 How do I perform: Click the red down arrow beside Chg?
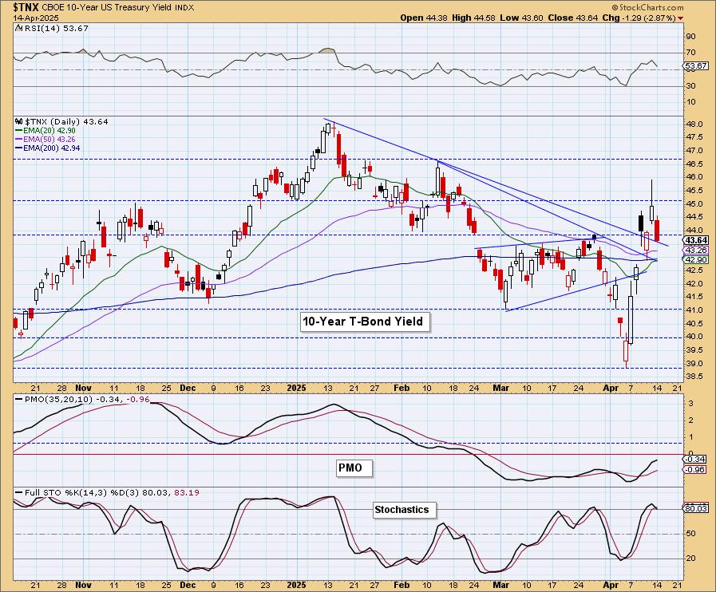click(x=681, y=18)
